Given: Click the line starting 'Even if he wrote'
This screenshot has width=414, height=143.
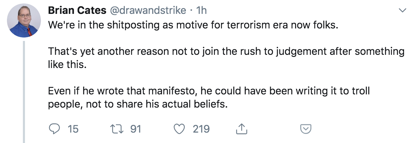Looking at the screenshot, I should pos(209,91).
